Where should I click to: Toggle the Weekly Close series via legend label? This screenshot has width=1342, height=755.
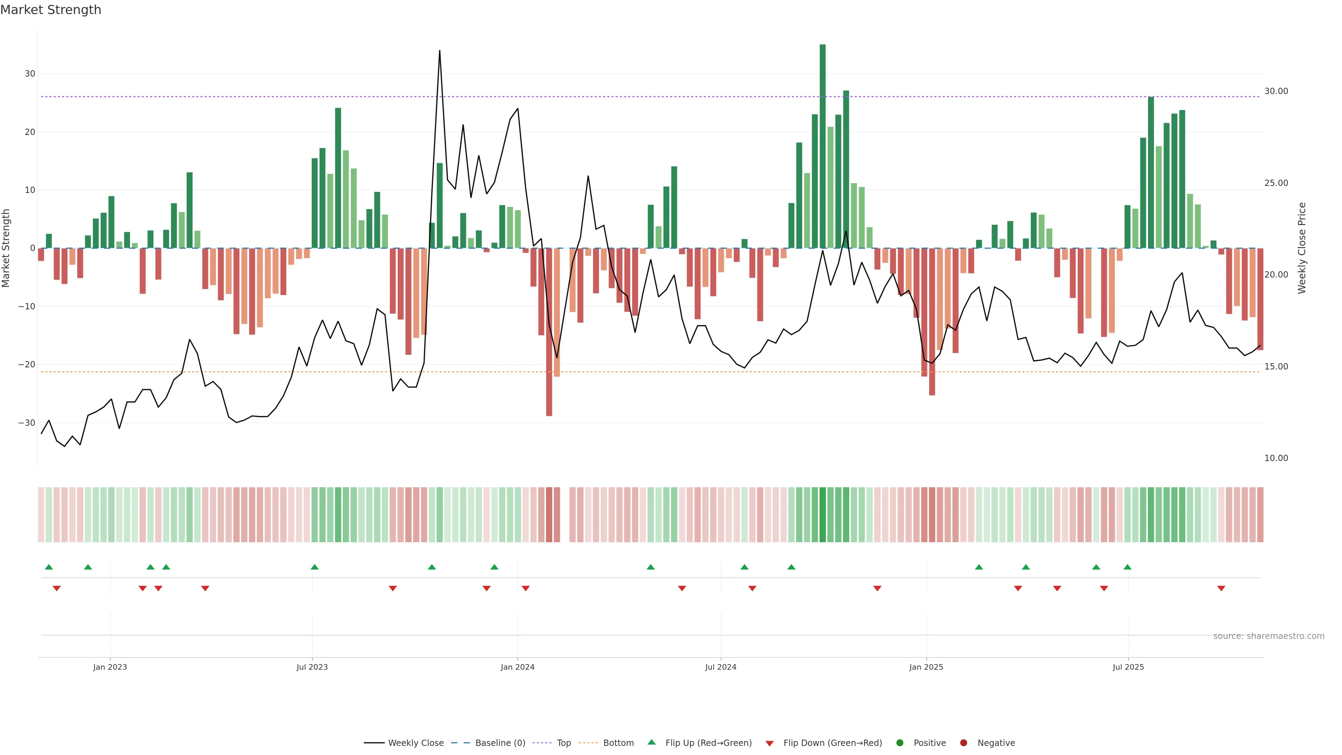416,743
